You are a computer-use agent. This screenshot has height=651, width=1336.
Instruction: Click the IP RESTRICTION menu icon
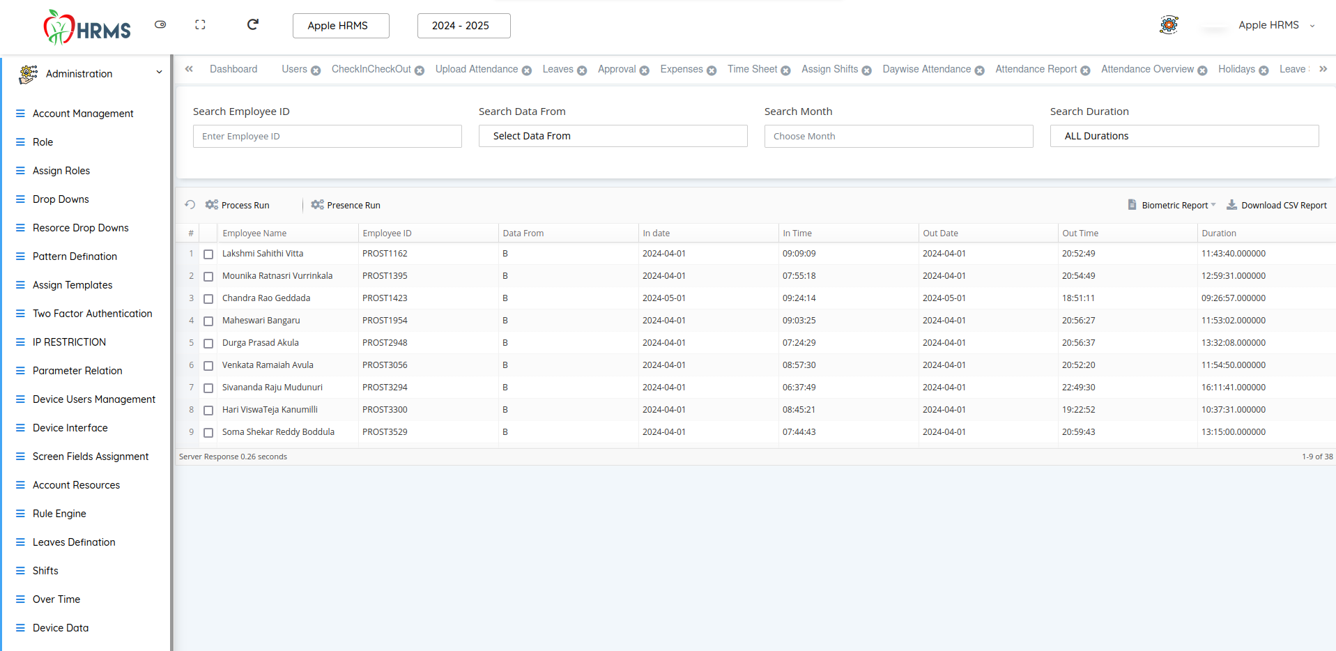tap(20, 342)
